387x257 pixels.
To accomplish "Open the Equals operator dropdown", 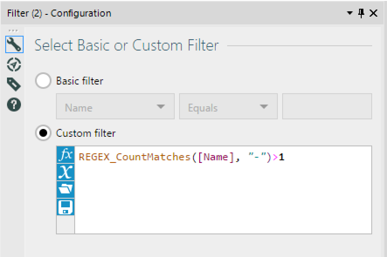I will [x=228, y=107].
